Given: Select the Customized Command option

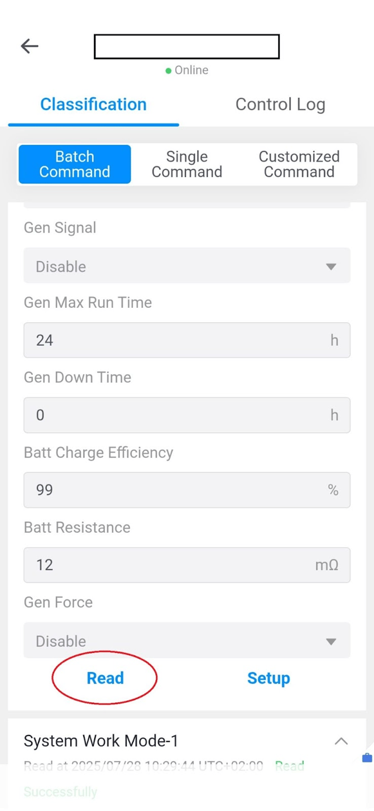Looking at the screenshot, I should [299, 164].
